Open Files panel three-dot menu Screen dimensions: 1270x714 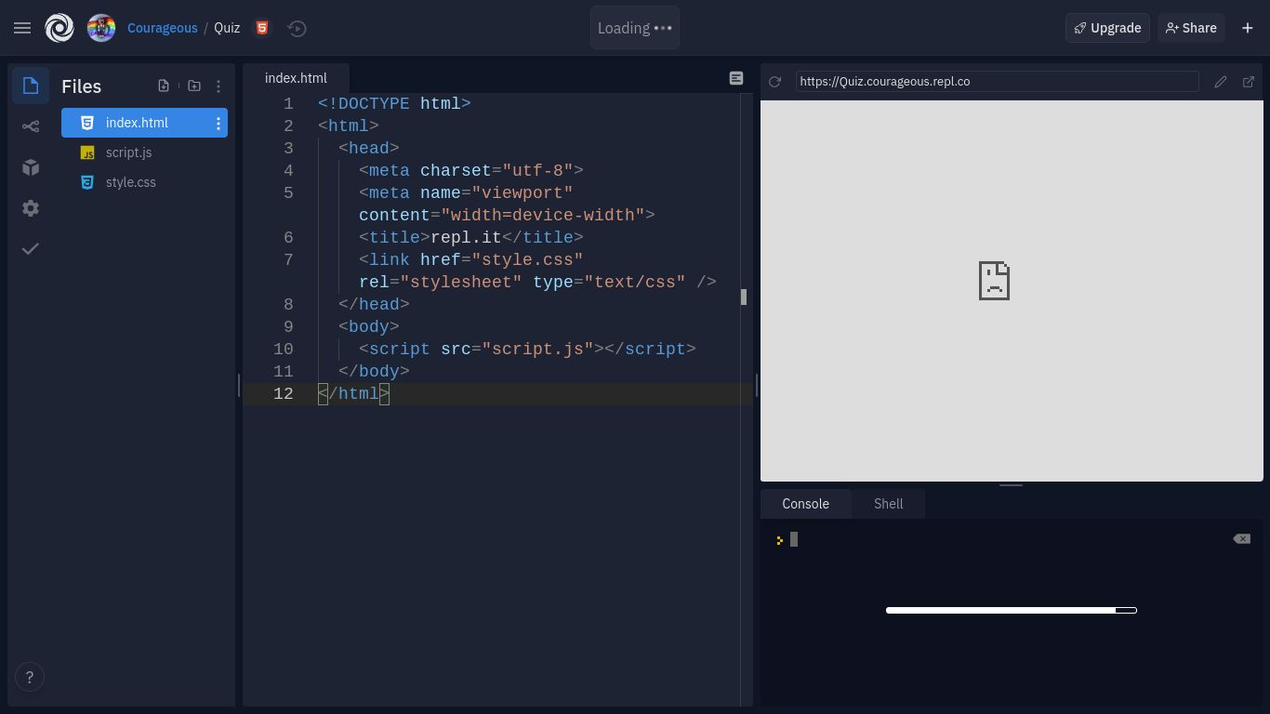[218, 86]
